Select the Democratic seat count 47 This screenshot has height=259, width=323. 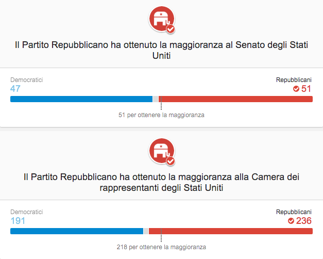click(15, 89)
